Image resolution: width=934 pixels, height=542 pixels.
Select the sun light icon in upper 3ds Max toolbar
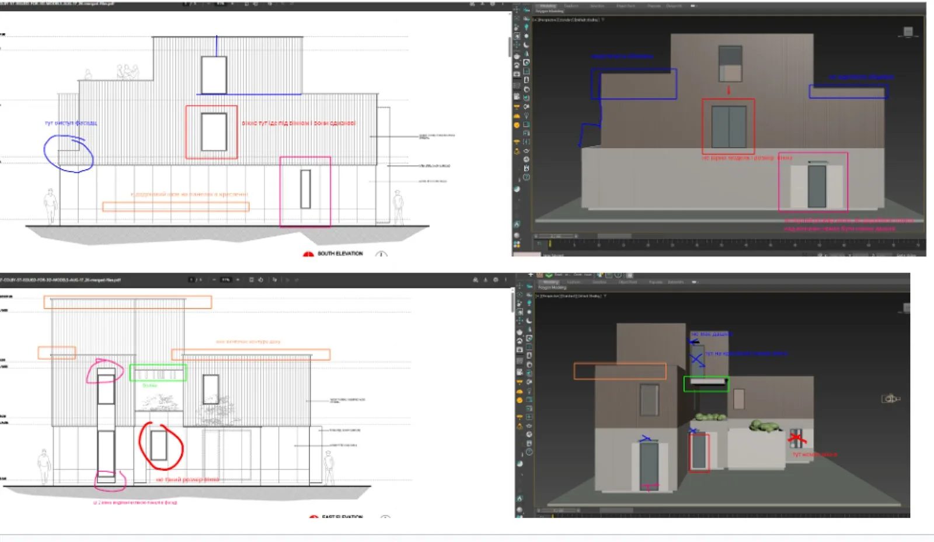[x=527, y=36]
